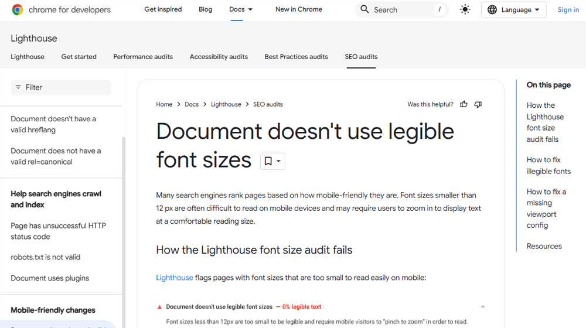Open Blog in top nav
Screen dimensions: 586x328
pyautogui.click(x=205, y=9)
